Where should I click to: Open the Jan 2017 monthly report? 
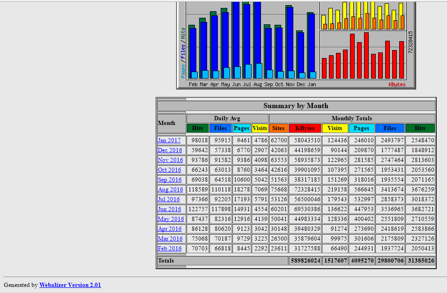[x=169, y=140]
